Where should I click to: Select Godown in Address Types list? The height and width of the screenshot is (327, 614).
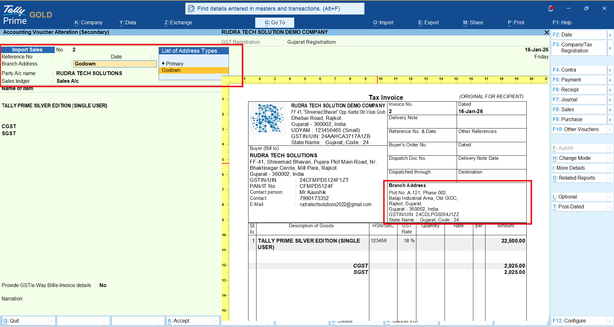pyautogui.click(x=171, y=70)
